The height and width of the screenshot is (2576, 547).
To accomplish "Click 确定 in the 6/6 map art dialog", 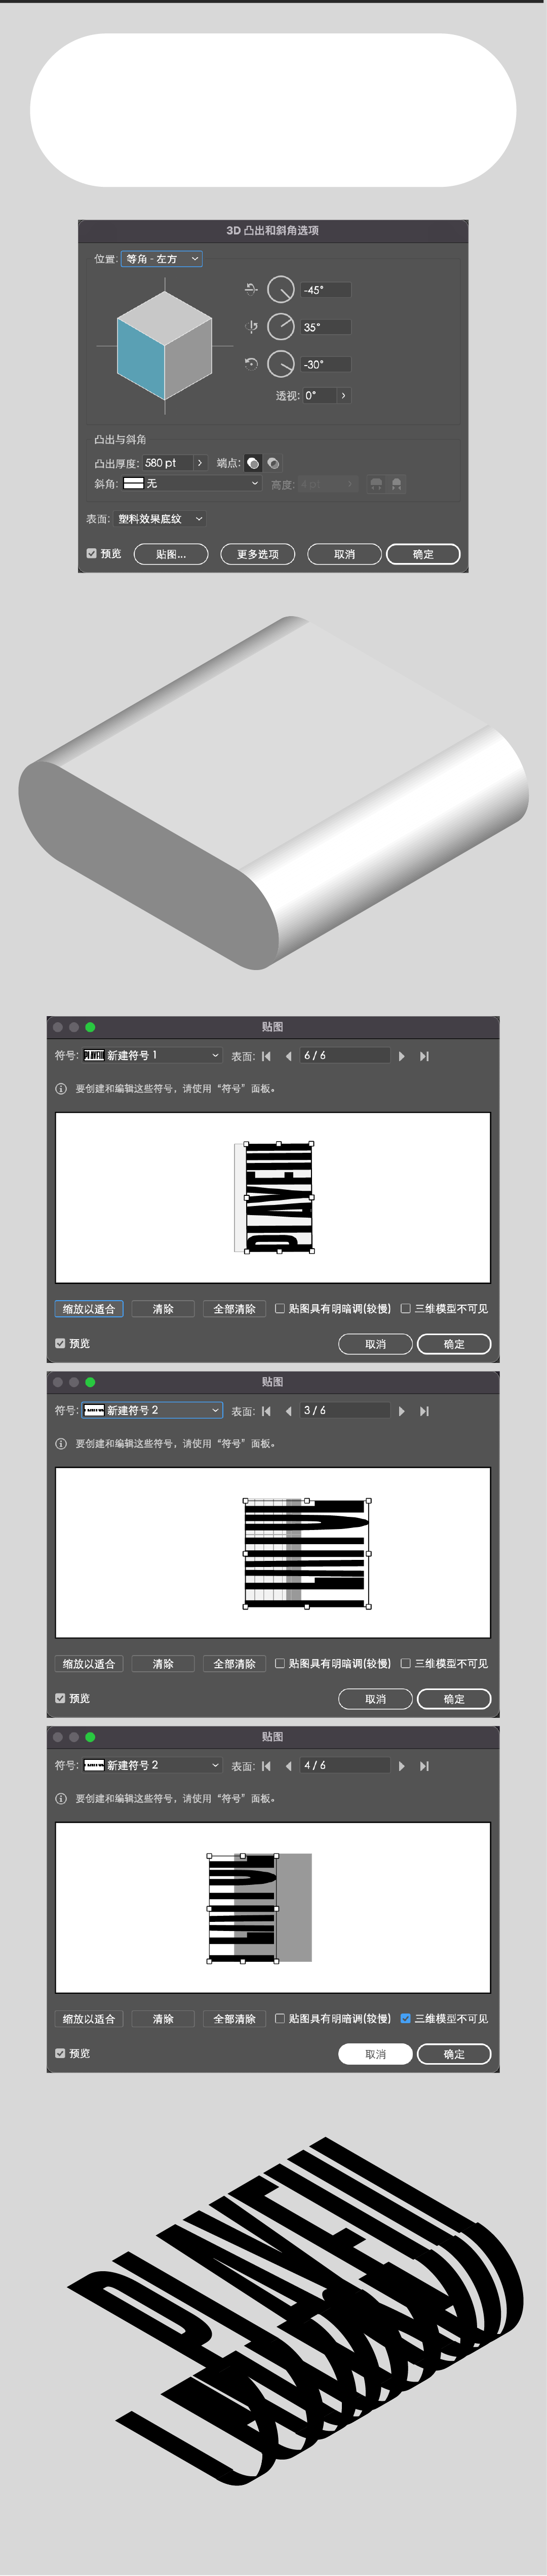I will tap(454, 1344).
